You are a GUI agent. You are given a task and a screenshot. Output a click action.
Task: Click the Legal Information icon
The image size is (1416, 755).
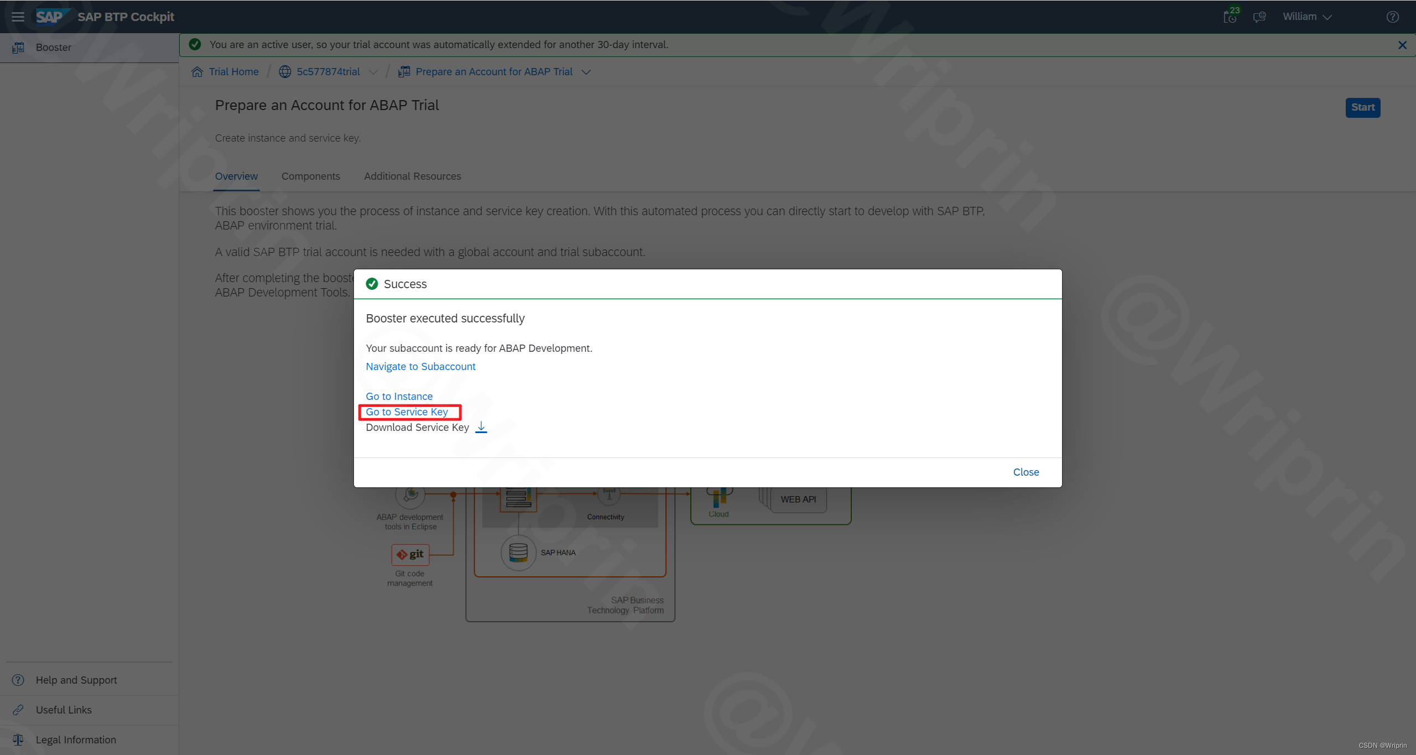16,739
